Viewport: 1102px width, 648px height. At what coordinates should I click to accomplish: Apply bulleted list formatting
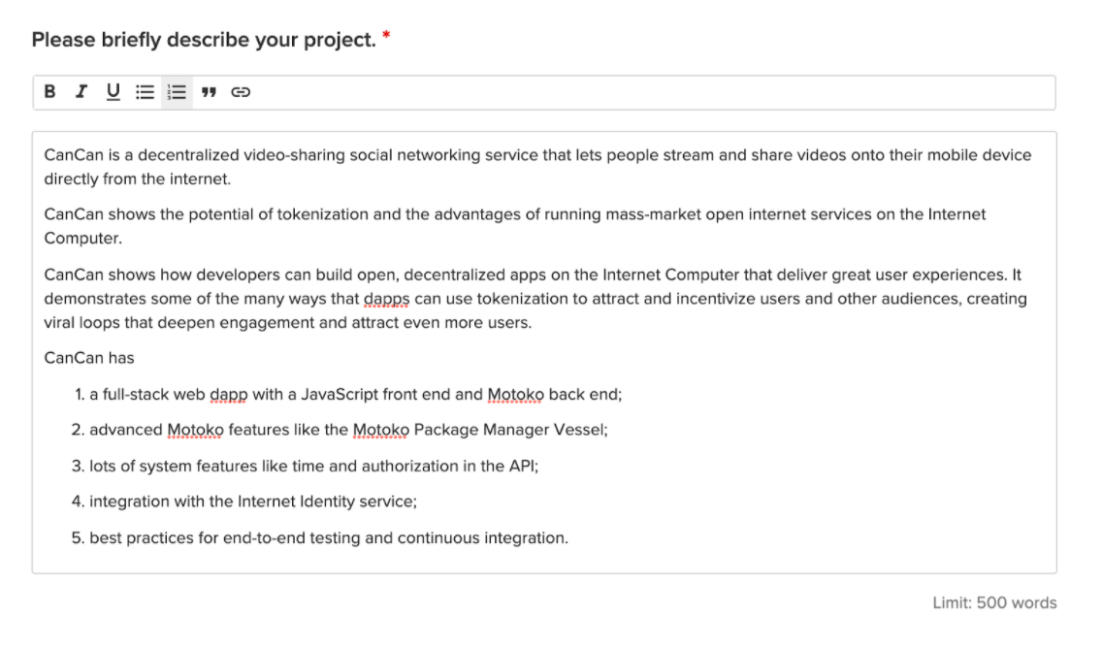(x=145, y=92)
